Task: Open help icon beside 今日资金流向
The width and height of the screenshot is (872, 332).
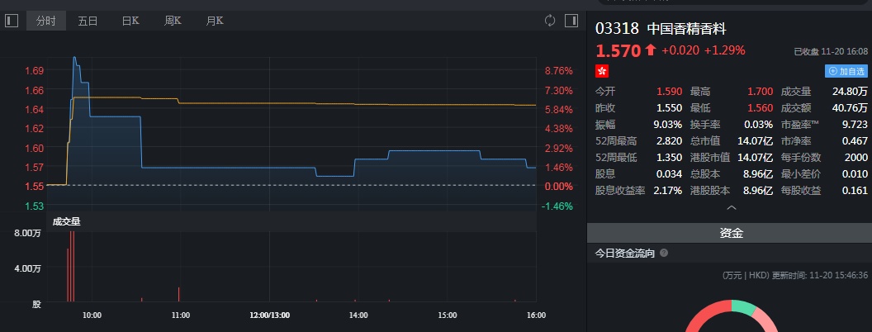Action: pos(664,254)
